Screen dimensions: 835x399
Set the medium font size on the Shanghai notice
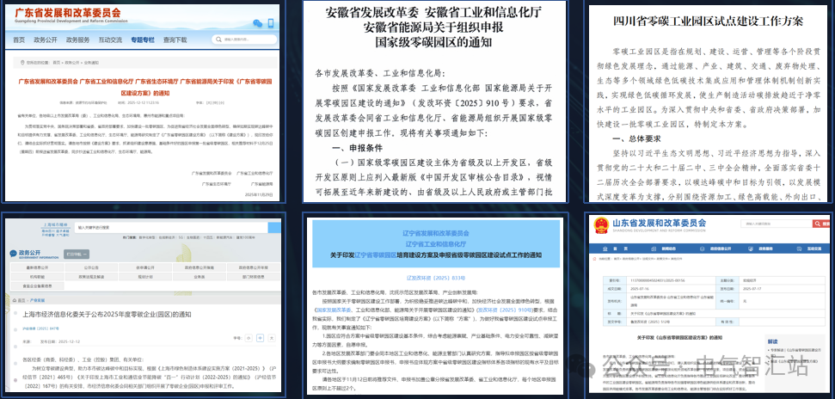(x=260, y=338)
